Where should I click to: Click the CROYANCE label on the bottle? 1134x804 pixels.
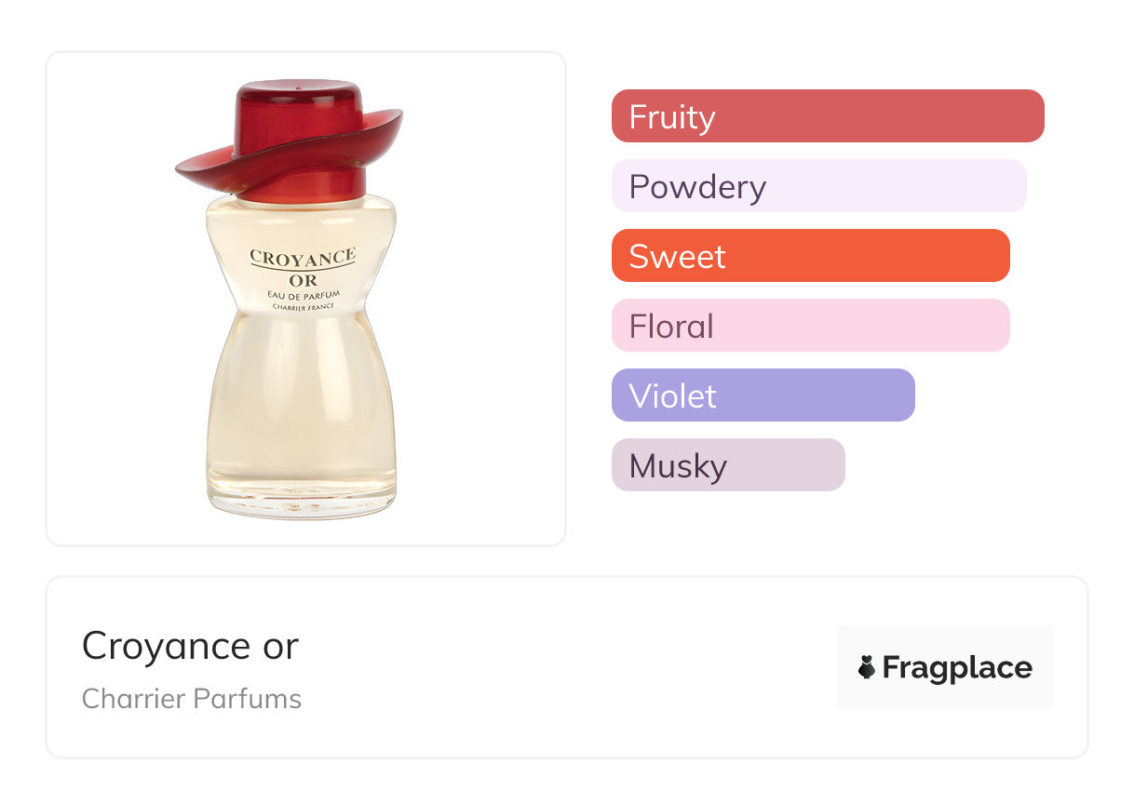303,257
